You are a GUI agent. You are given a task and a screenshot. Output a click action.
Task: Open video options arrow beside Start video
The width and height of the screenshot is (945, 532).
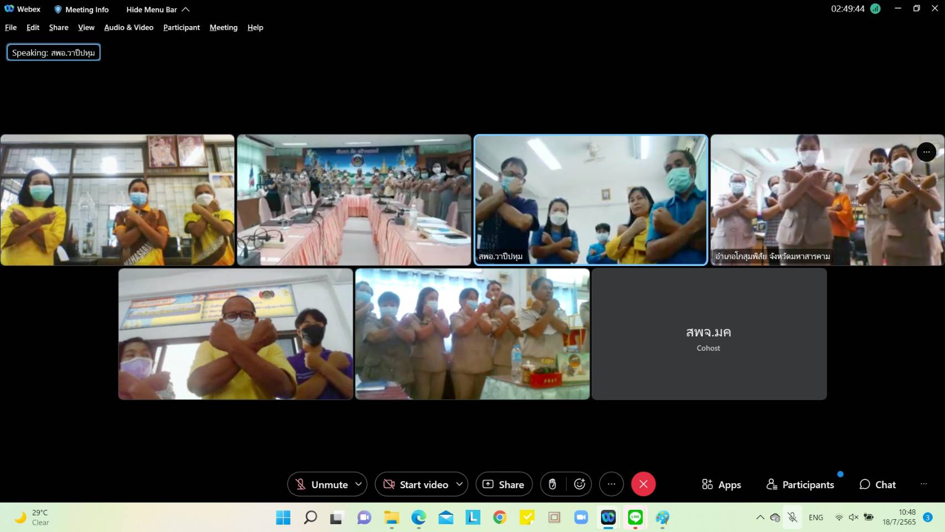pyautogui.click(x=460, y=484)
